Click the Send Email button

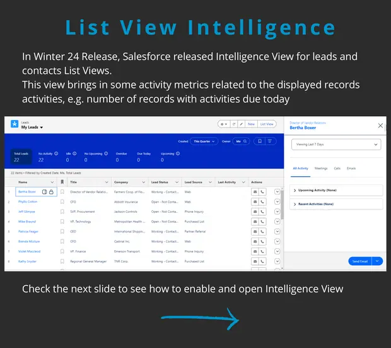click(360, 261)
